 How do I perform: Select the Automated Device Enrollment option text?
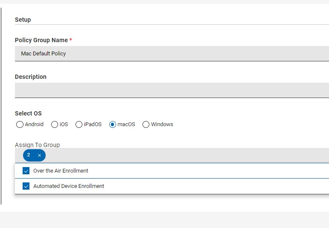point(69,186)
